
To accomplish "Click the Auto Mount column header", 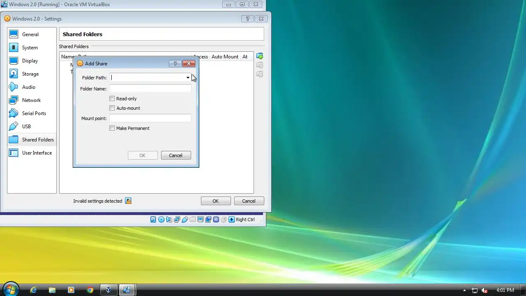I will click(225, 57).
